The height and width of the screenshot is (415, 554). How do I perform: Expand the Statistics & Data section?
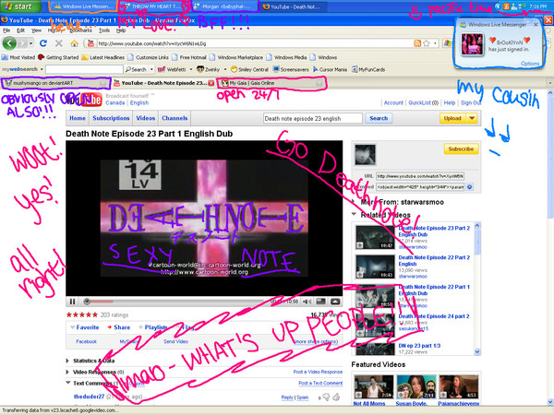pos(67,361)
